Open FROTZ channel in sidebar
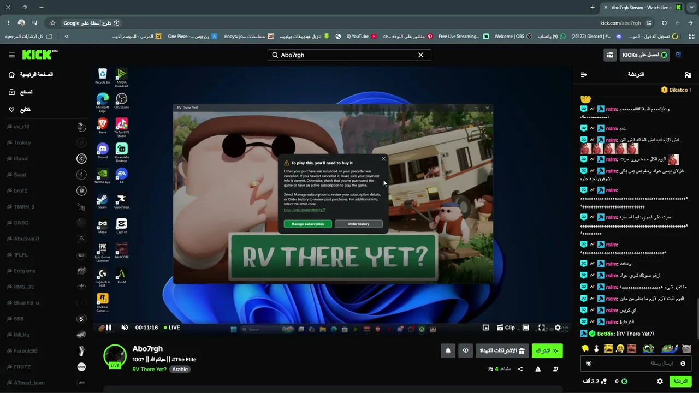Image resolution: width=699 pixels, height=393 pixels. [46, 367]
